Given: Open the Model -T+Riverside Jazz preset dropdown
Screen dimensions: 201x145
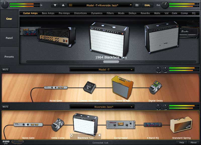Looking at the screenshot, I should [x=100, y=5].
